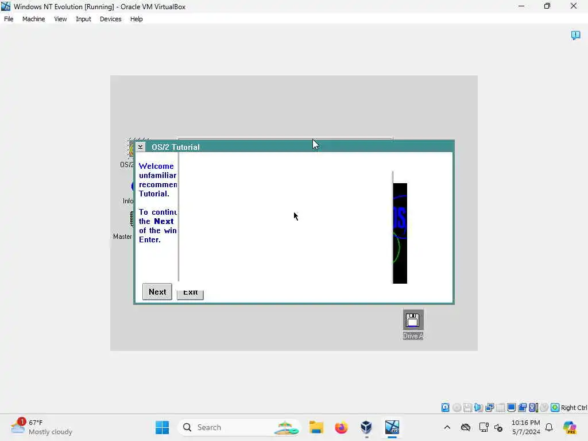This screenshot has height=441, width=588.
Task: Show hidden system tray icons
Action: 447,427
